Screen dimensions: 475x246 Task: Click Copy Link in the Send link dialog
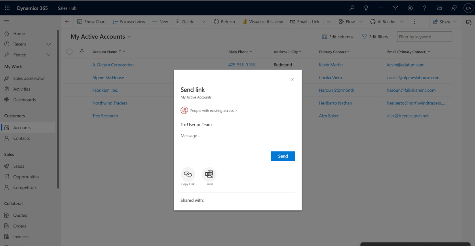(188, 175)
